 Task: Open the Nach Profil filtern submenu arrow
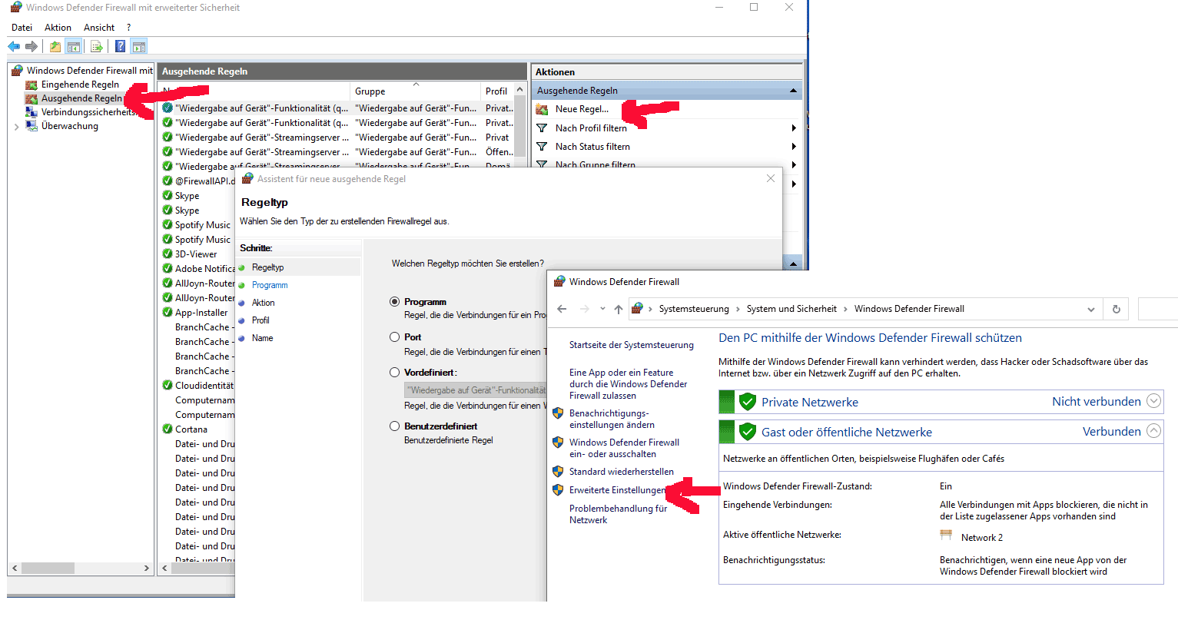click(x=794, y=128)
